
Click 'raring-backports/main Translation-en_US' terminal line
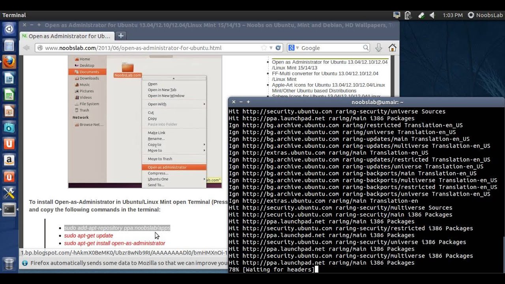click(353, 174)
